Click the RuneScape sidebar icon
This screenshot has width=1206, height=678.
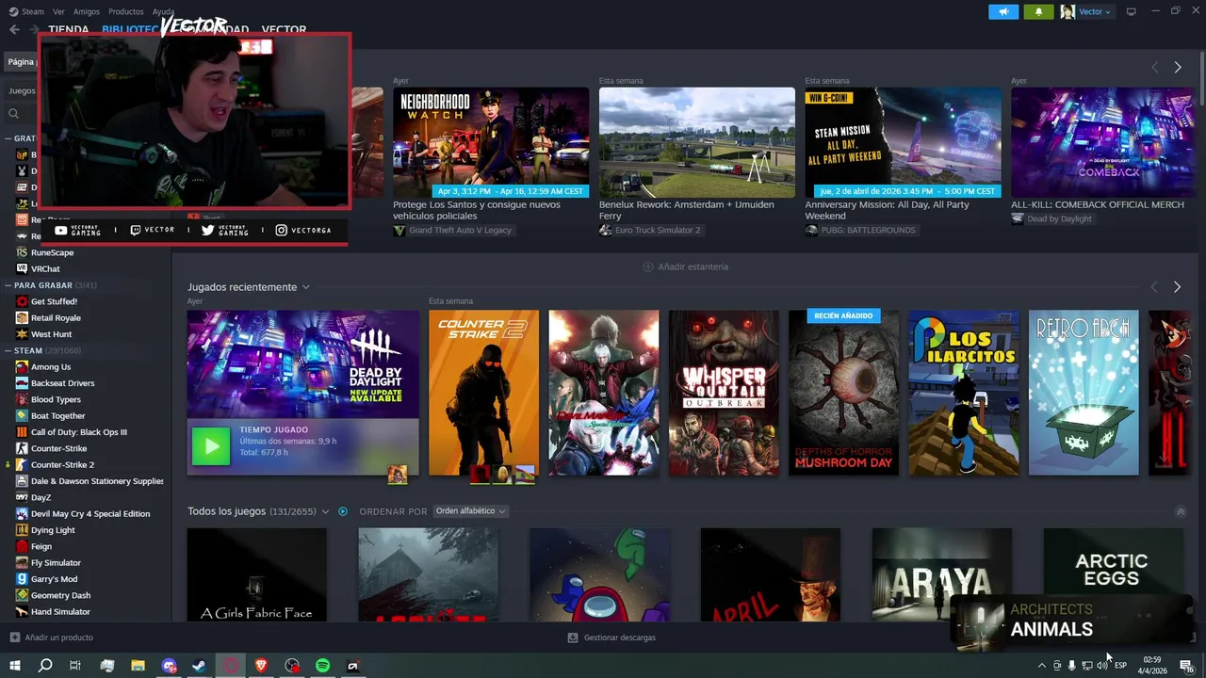pyautogui.click(x=22, y=252)
